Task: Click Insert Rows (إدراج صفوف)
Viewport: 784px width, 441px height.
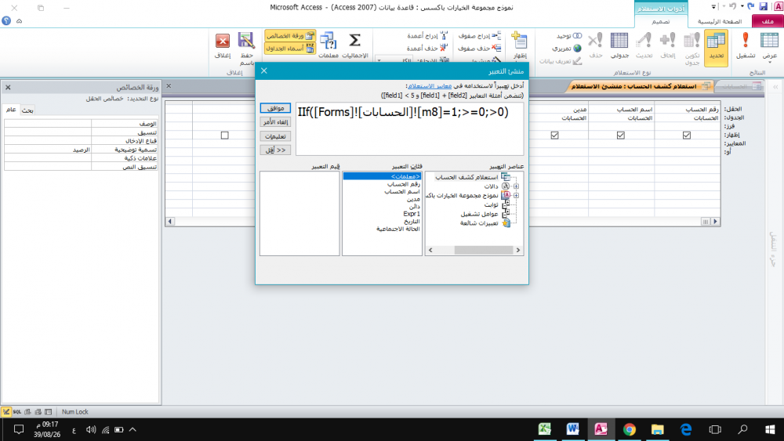Action: [480, 36]
